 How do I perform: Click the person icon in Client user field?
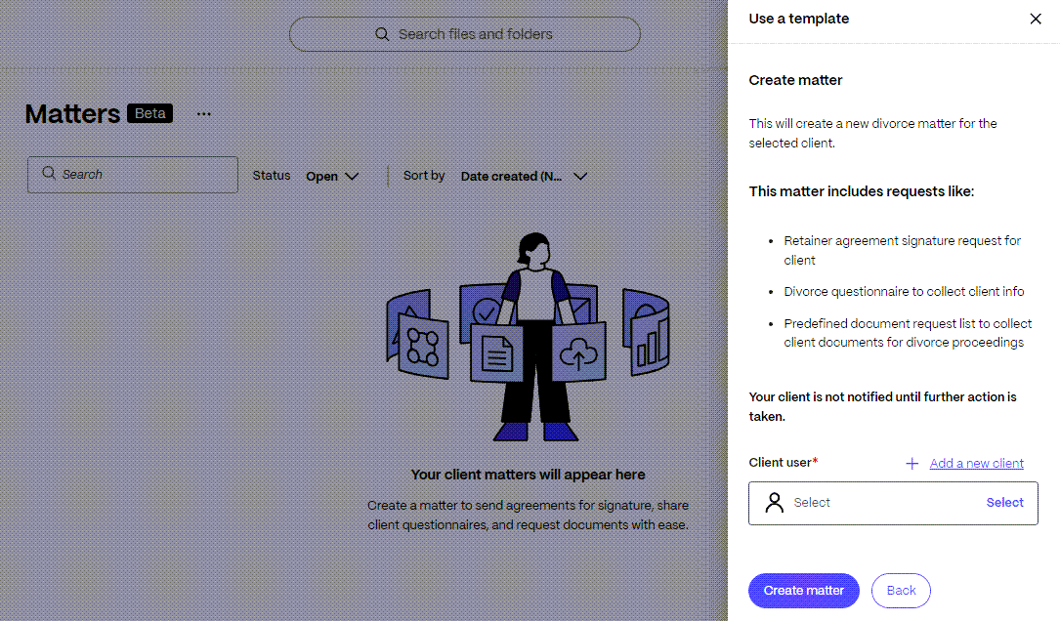(774, 503)
